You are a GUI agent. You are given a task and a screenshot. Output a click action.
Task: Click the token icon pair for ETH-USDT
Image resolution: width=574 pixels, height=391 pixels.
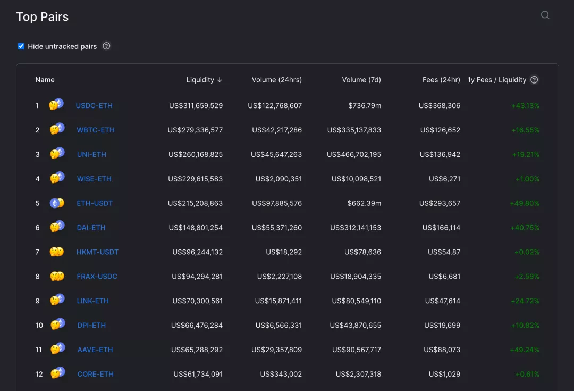[57, 203]
